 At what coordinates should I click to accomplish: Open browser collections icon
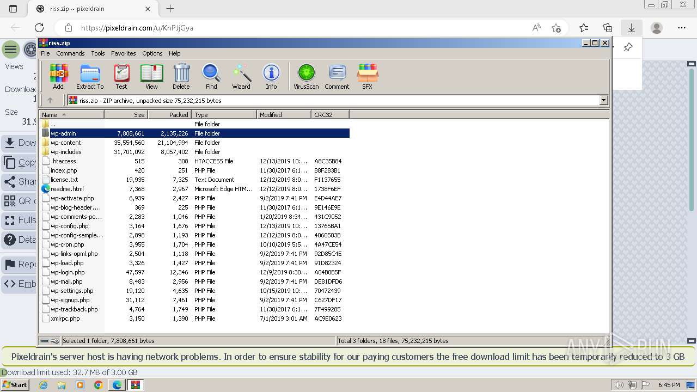[x=608, y=28]
